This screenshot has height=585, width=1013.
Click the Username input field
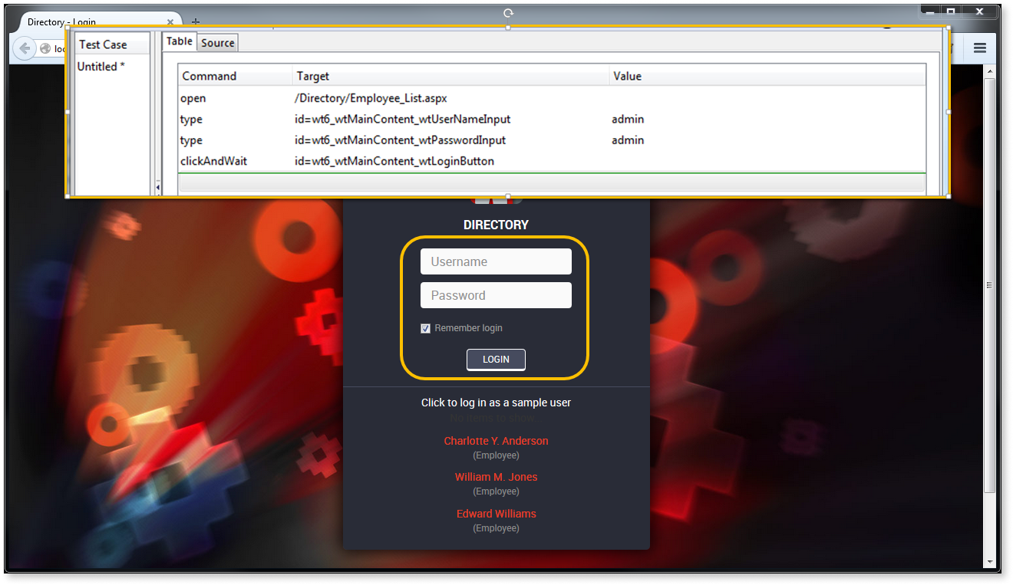coord(496,261)
